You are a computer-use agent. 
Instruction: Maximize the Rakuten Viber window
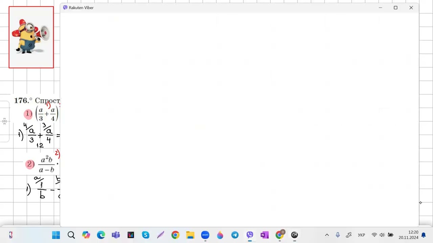coord(395,7)
